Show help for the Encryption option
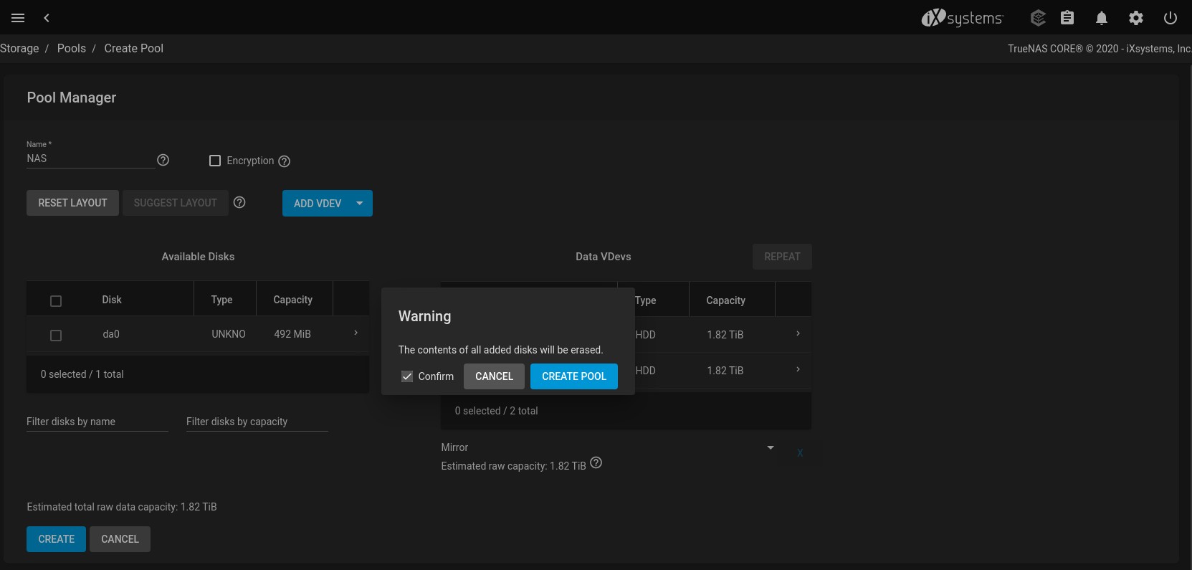This screenshot has height=570, width=1192. click(x=284, y=161)
